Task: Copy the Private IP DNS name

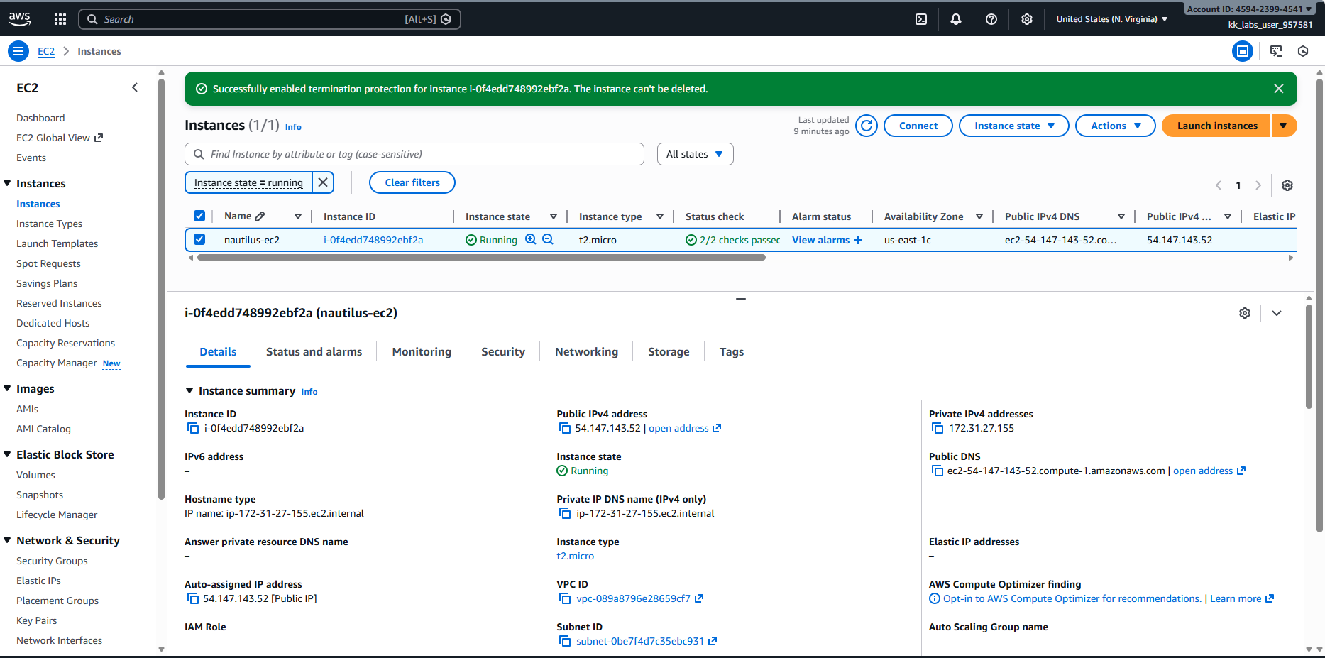Action: click(x=565, y=513)
